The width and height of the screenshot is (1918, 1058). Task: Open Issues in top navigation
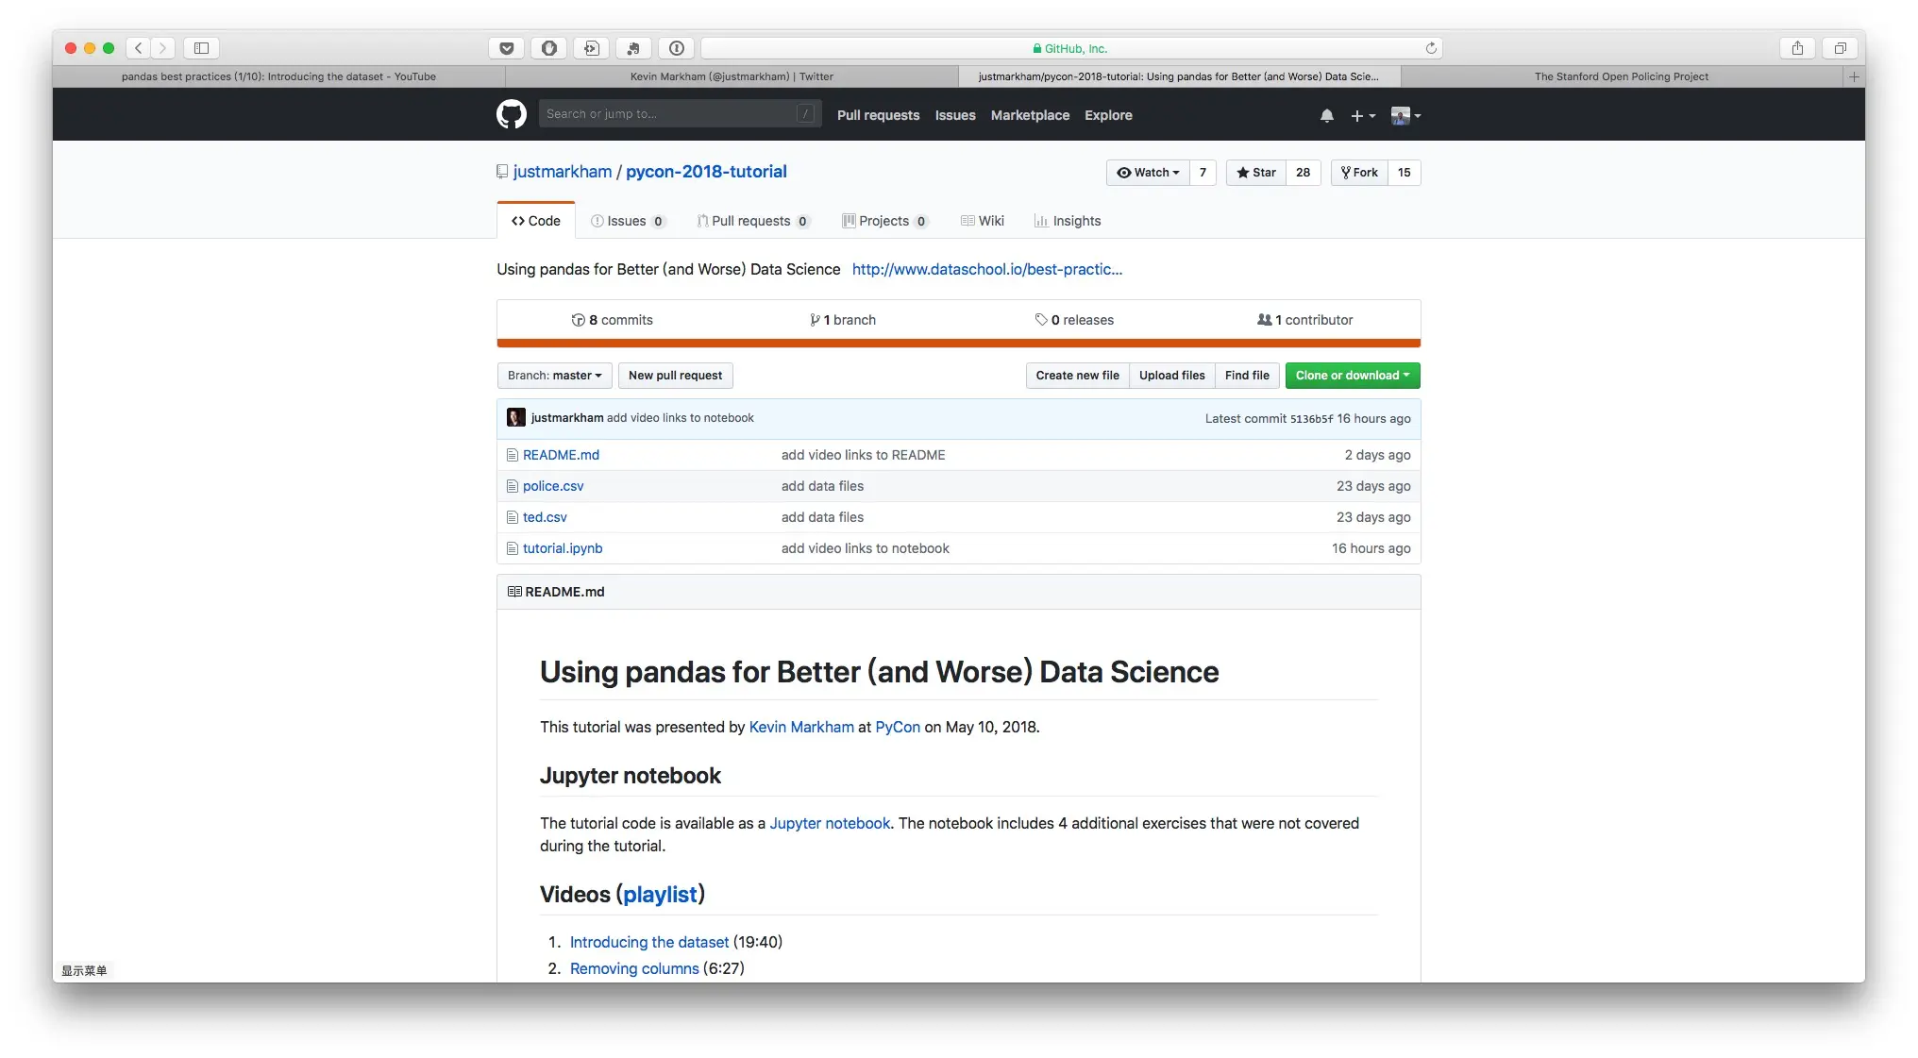coord(955,115)
